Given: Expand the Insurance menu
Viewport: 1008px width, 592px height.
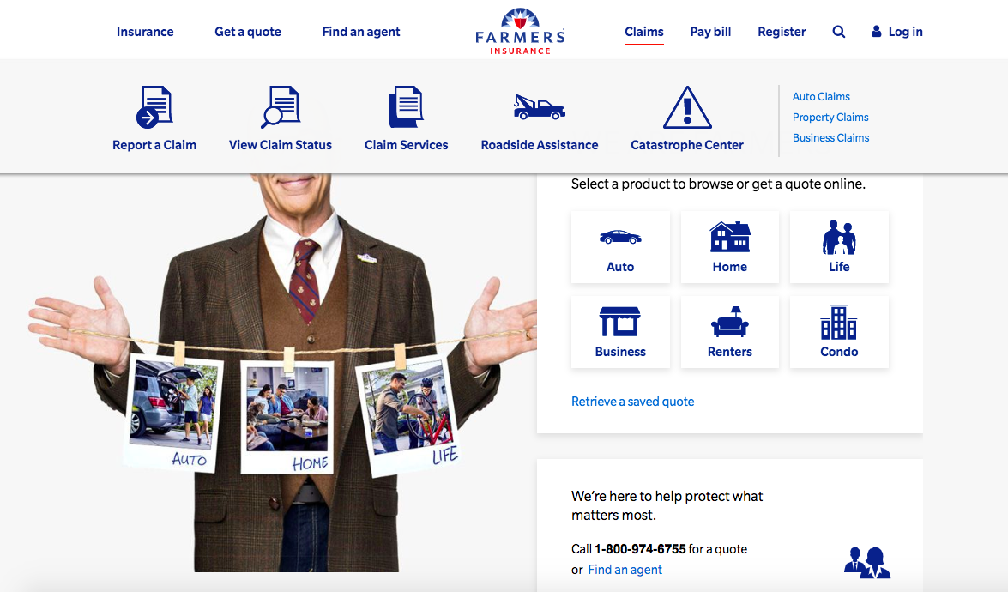Looking at the screenshot, I should 145,32.
